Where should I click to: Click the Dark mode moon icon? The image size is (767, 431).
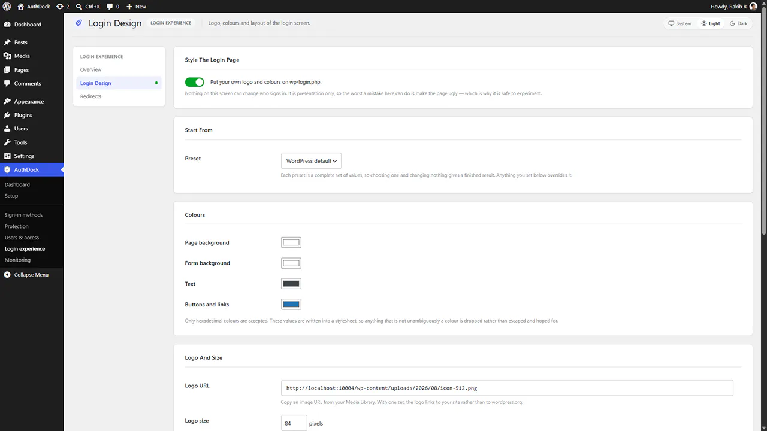point(732,23)
